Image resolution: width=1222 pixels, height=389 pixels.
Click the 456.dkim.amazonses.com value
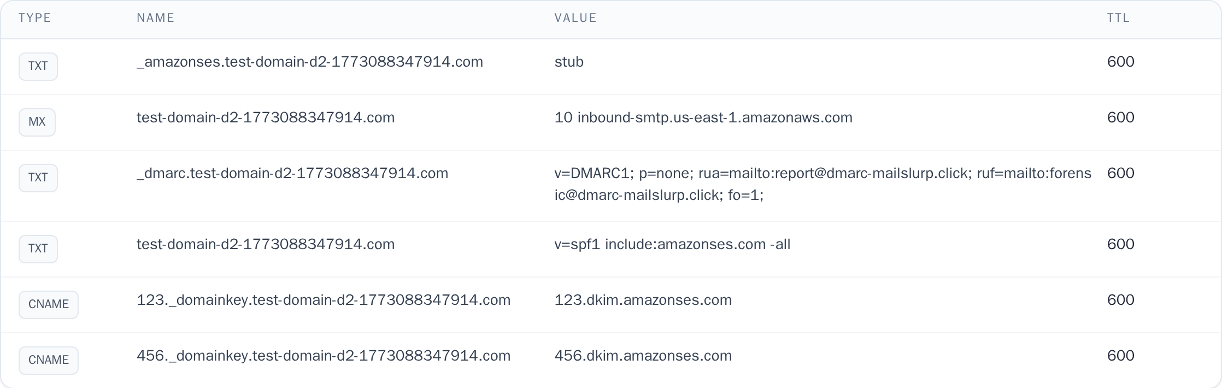pyautogui.click(x=643, y=355)
